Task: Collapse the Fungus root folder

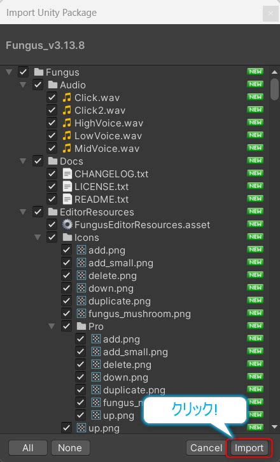Action: tap(9, 72)
